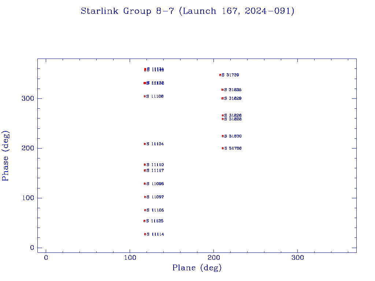Click the red marker beside 'S 11098'
This screenshot has height=281, width=375.
click(x=145, y=184)
